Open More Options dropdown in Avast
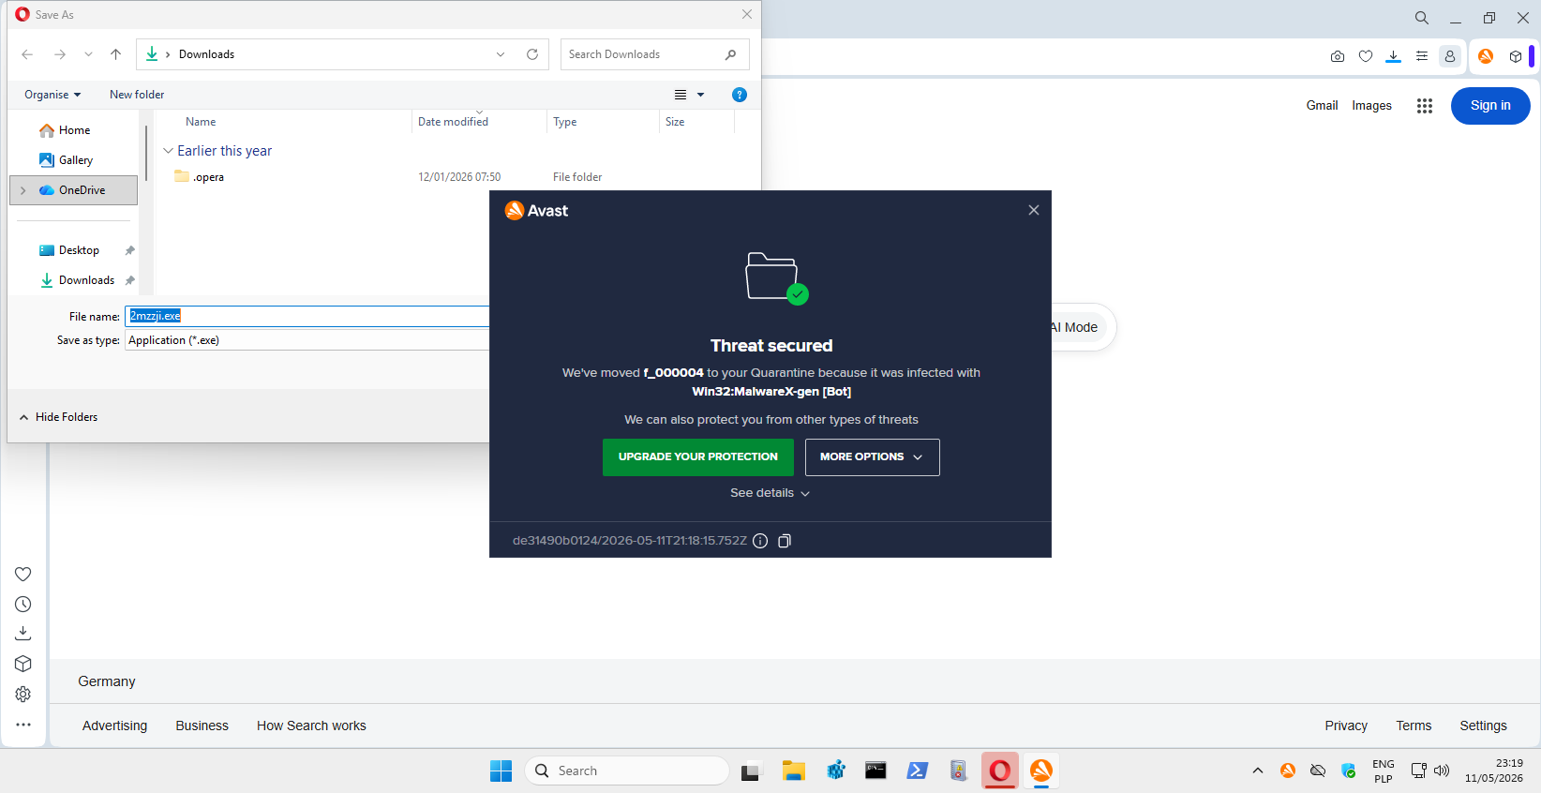This screenshot has height=793, width=1541. pyautogui.click(x=872, y=457)
